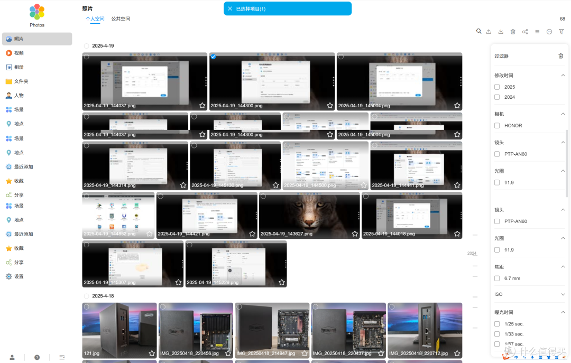
Task: Open 相册 in the sidebar
Action: pyautogui.click(x=37, y=67)
